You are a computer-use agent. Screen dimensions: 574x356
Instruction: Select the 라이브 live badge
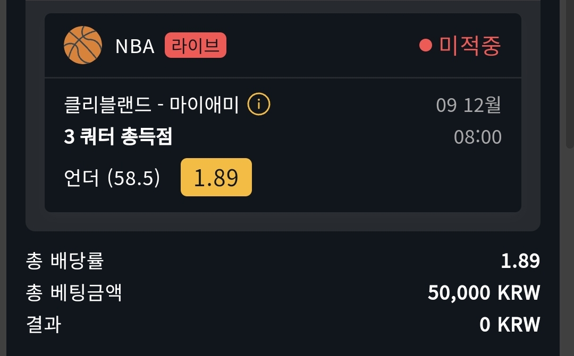196,45
